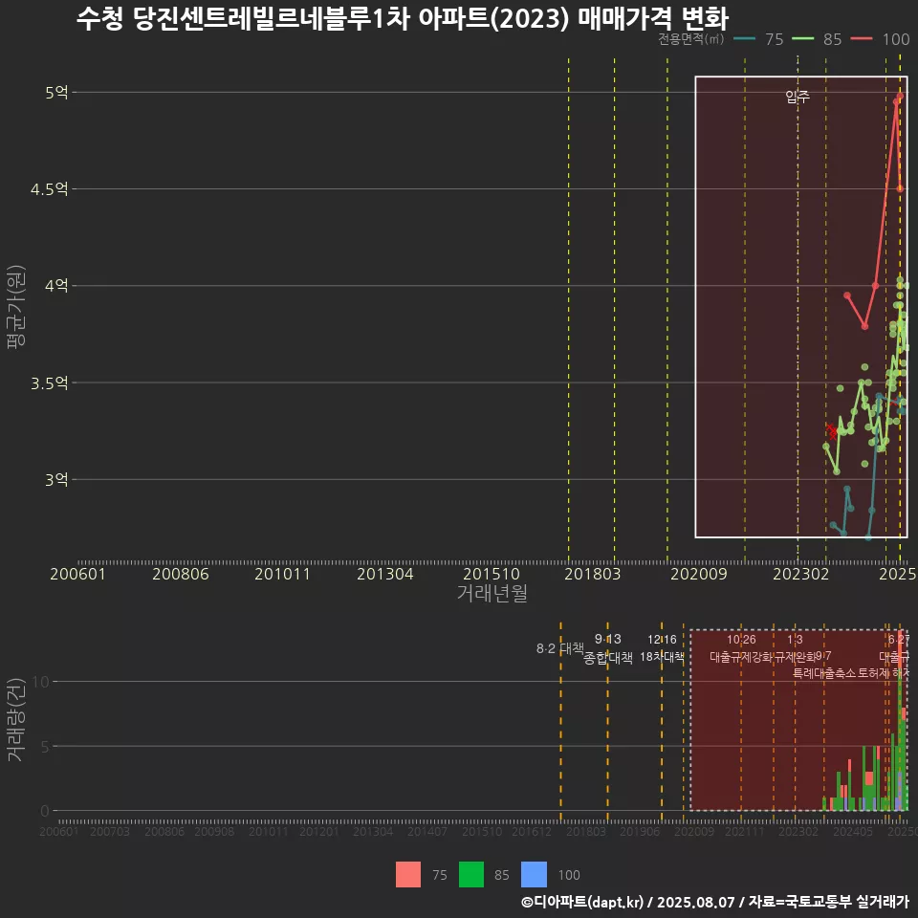Click the blue 100 swatch in bottom legend

coord(534,875)
